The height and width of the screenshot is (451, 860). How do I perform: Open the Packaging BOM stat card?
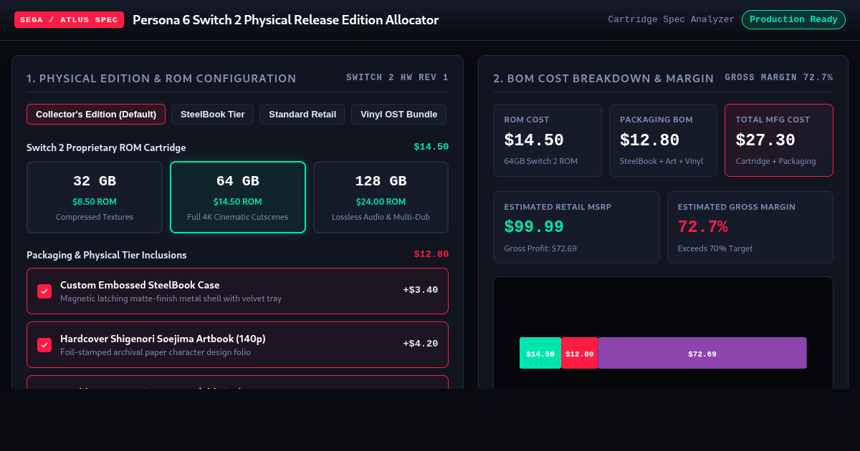[x=663, y=140]
